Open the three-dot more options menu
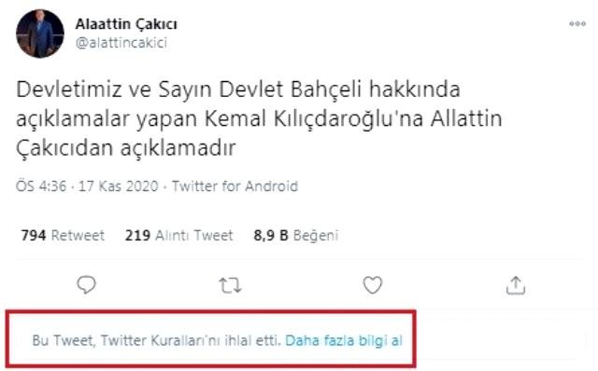598x371 pixels. tap(577, 23)
